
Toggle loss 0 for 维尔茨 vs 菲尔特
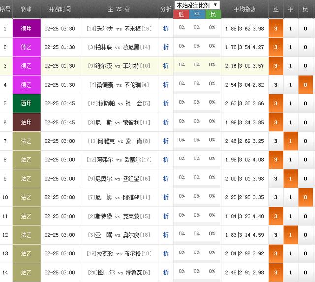[x=305, y=66]
